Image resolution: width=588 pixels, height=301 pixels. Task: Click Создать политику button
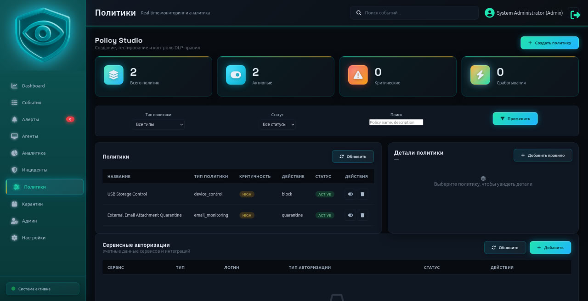[x=549, y=43]
